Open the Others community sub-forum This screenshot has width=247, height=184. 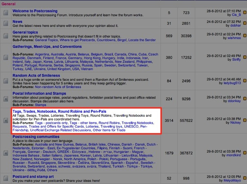point(52,170)
